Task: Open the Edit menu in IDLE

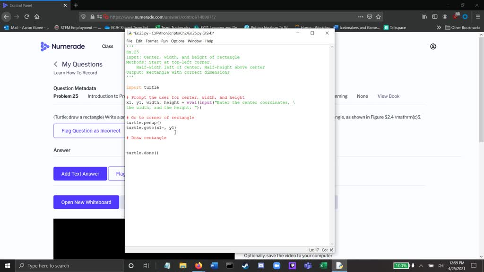Action: (x=139, y=41)
